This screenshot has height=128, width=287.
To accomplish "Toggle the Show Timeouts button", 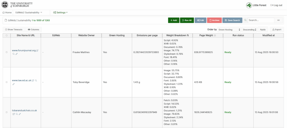I will pyautogui.click(x=14, y=29).
